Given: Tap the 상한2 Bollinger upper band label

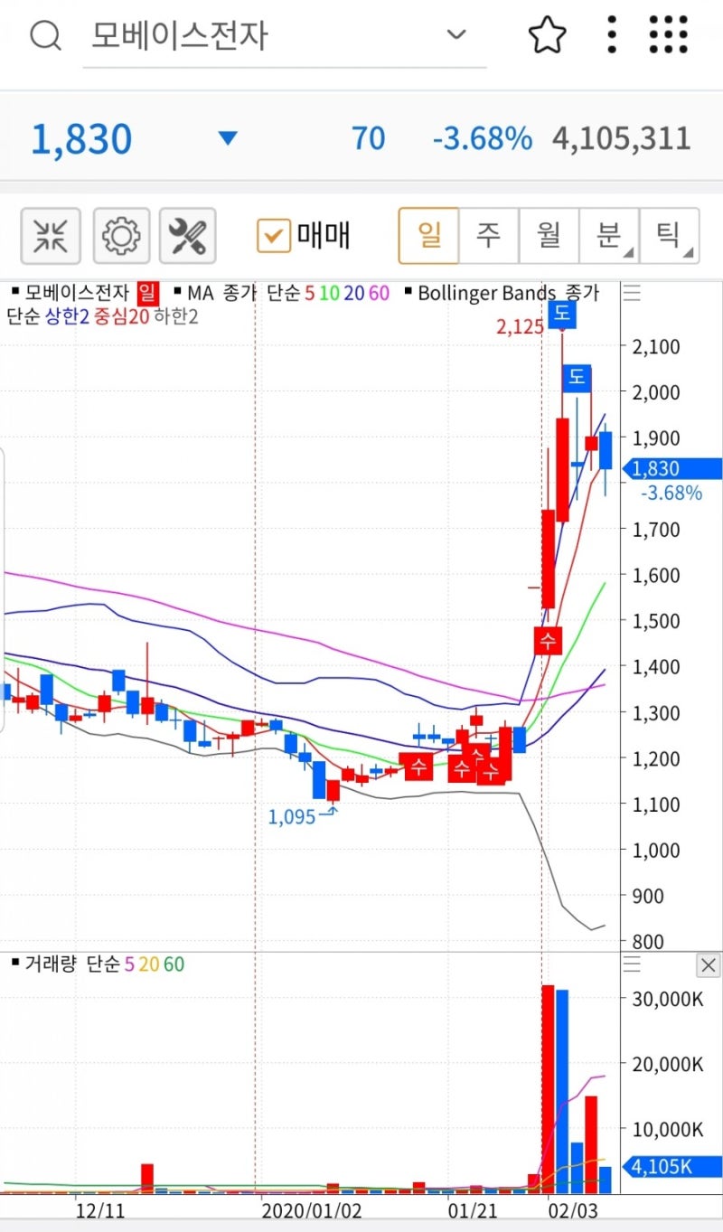Looking at the screenshot, I should 67,316.
